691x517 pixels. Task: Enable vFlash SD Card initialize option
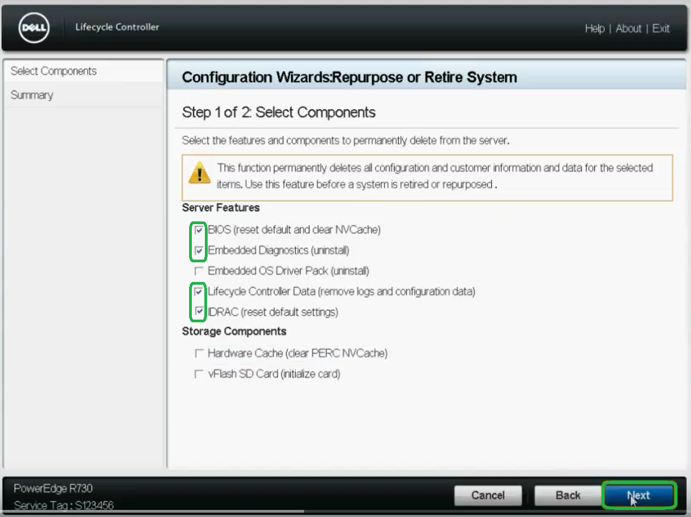coord(198,374)
